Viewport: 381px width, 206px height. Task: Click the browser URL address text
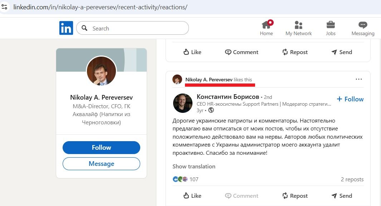[101, 7]
